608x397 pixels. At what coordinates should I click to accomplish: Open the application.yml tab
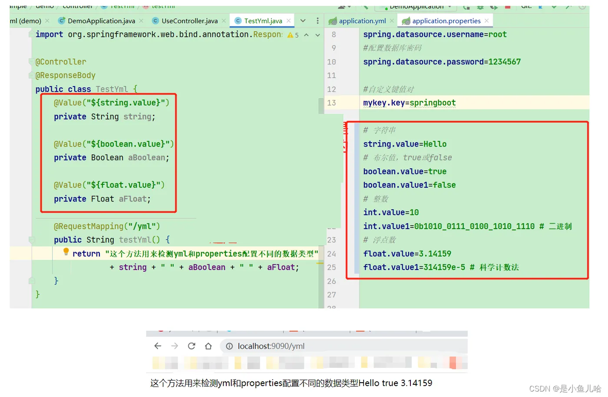point(362,21)
